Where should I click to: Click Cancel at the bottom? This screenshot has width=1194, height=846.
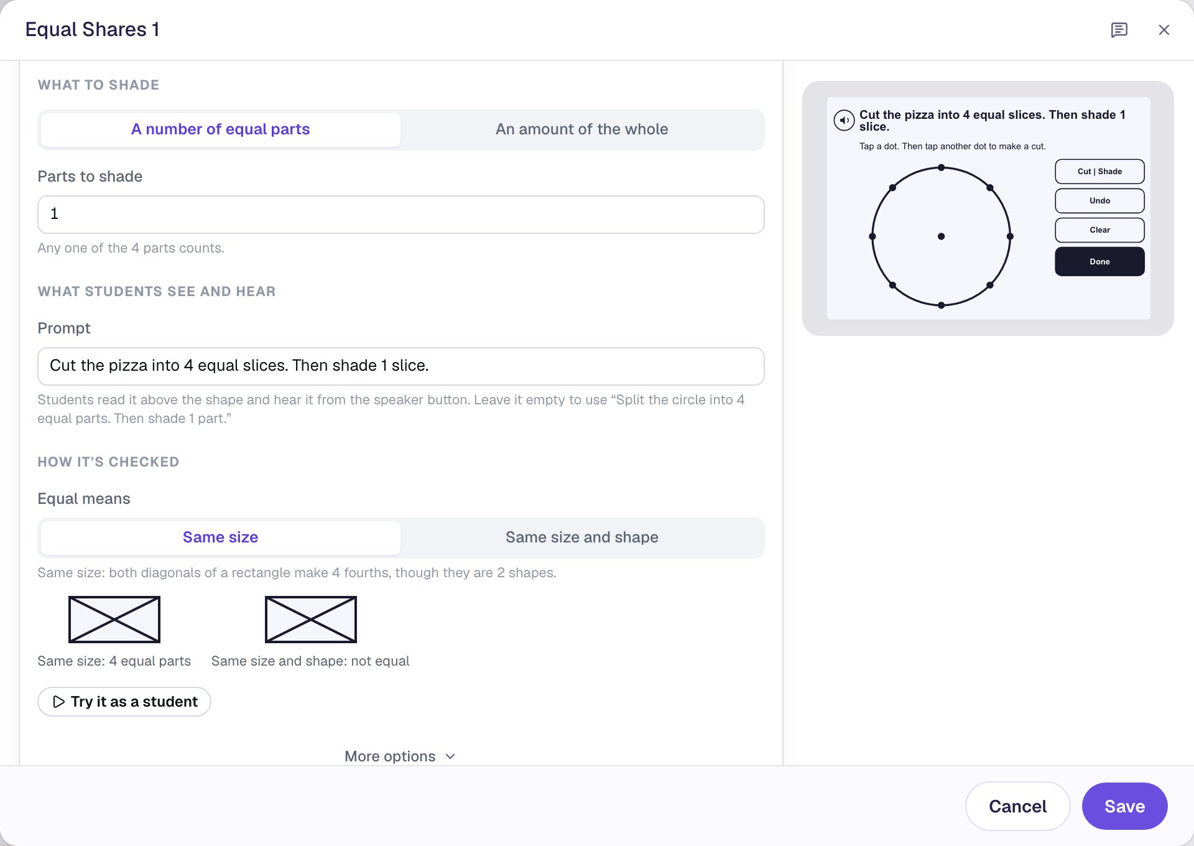pyautogui.click(x=1017, y=806)
